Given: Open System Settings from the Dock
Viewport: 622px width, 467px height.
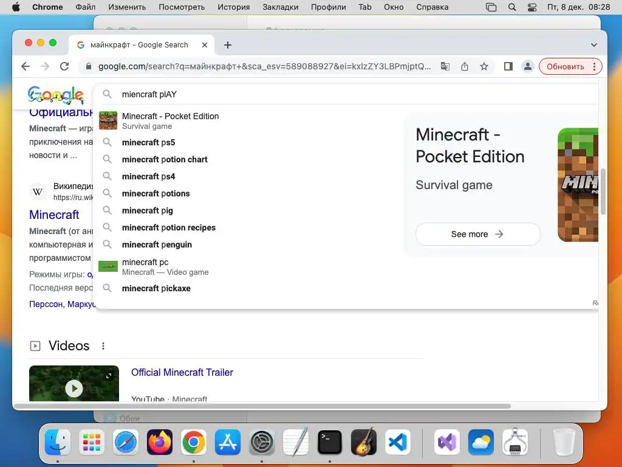Looking at the screenshot, I should point(262,442).
